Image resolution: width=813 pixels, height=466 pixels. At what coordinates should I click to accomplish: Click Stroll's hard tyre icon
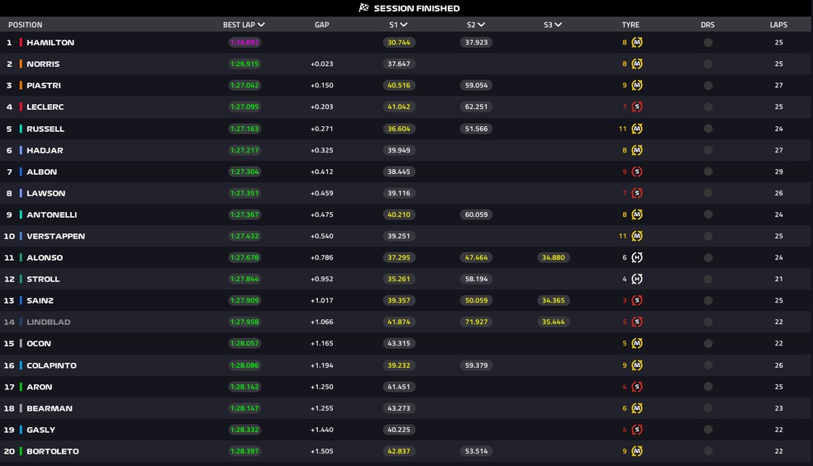pos(637,279)
